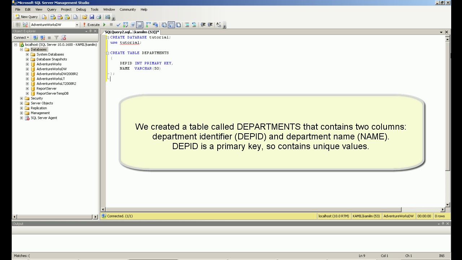Viewport: 462px width, 260px height.
Task: Click the Query Options icon
Action: pos(132,25)
